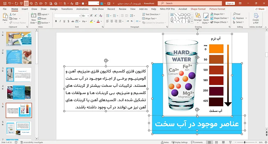Click the Arrange button
268x144 pixels.
click(x=198, y=18)
